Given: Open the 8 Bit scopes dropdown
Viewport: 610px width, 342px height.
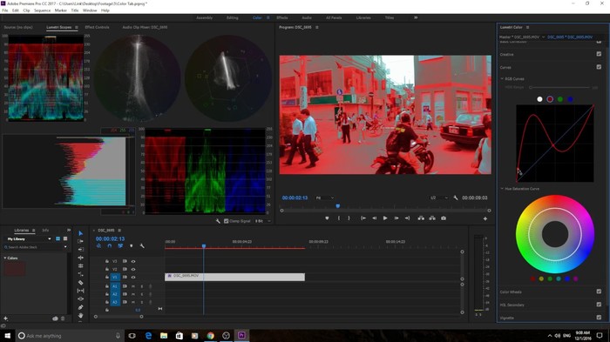Looking at the screenshot, I should point(262,221).
